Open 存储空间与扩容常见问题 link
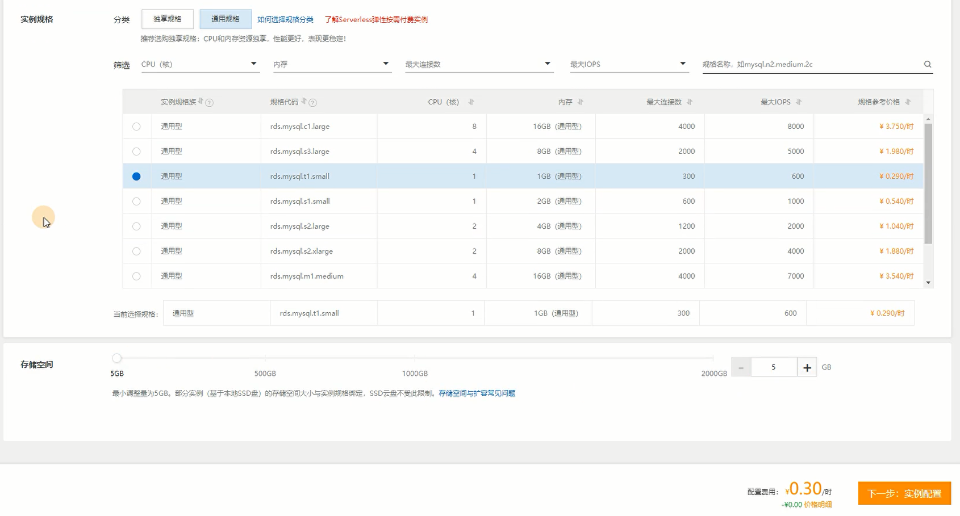Screen dimensions: 960x516 (477, 393)
